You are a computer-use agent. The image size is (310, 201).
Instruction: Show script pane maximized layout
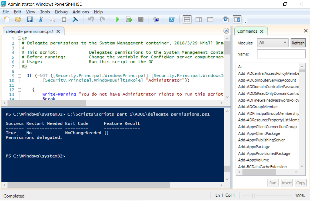[x=210, y=19]
